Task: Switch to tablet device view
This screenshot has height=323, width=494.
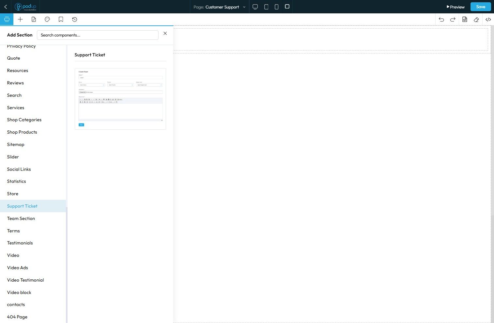Action: click(x=266, y=7)
